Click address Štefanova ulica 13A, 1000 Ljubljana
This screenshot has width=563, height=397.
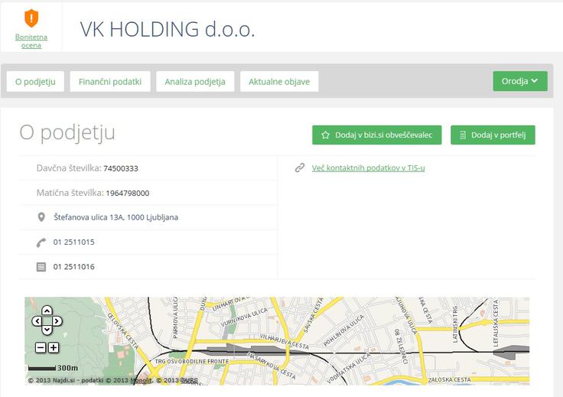click(116, 217)
